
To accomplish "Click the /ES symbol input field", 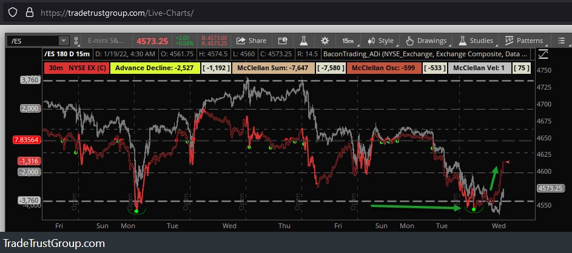I will pos(33,41).
